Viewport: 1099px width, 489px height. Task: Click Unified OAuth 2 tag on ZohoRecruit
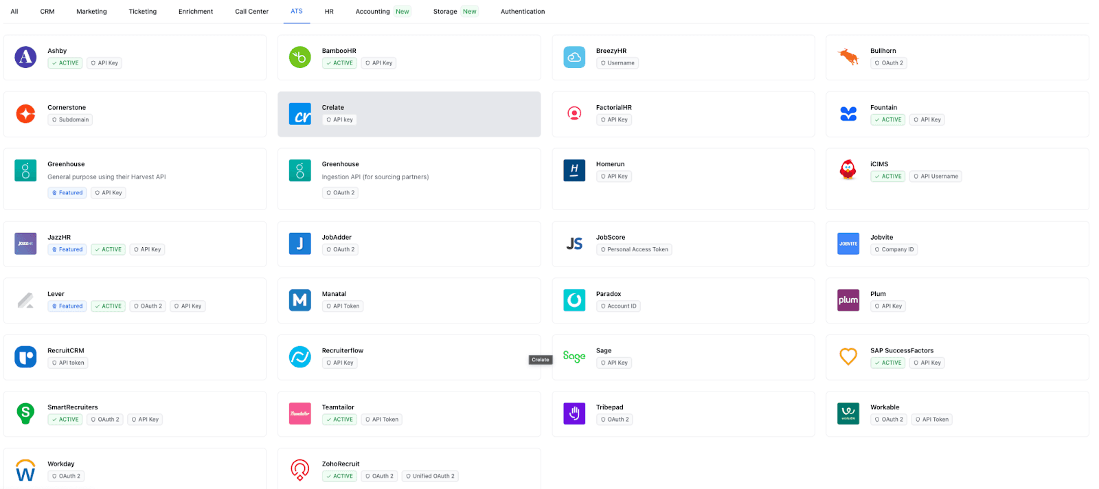pos(430,477)
